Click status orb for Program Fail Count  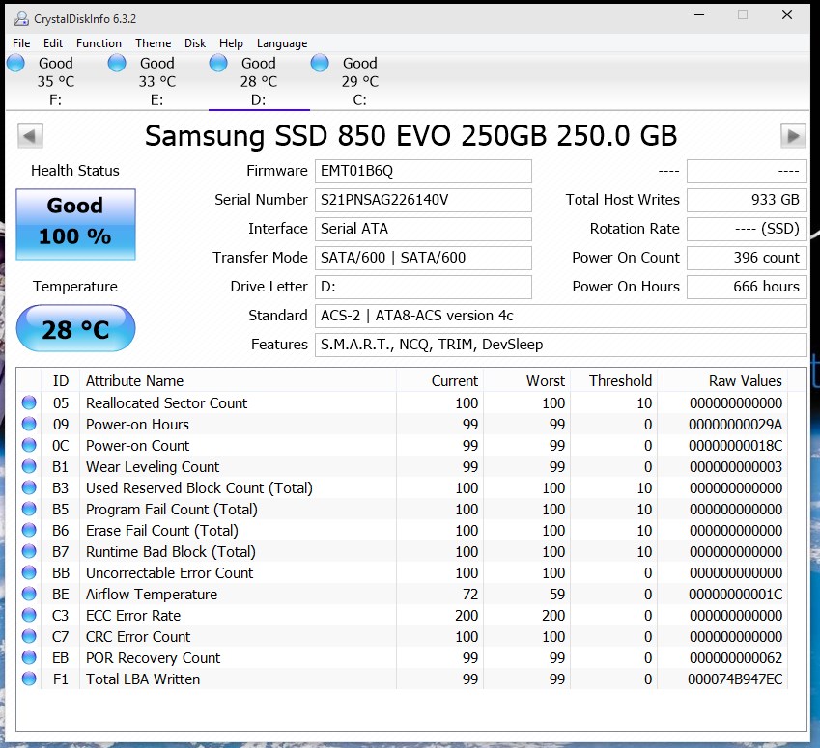pos(29,509)
